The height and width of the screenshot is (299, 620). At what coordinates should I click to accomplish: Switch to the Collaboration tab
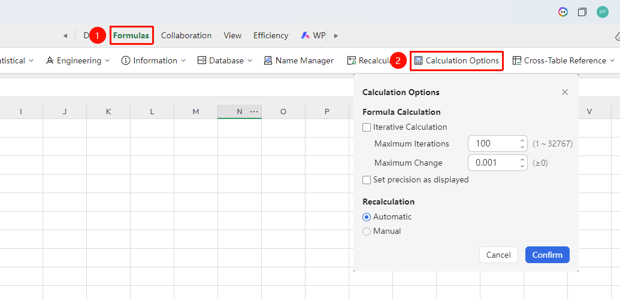tap(186, 35)
